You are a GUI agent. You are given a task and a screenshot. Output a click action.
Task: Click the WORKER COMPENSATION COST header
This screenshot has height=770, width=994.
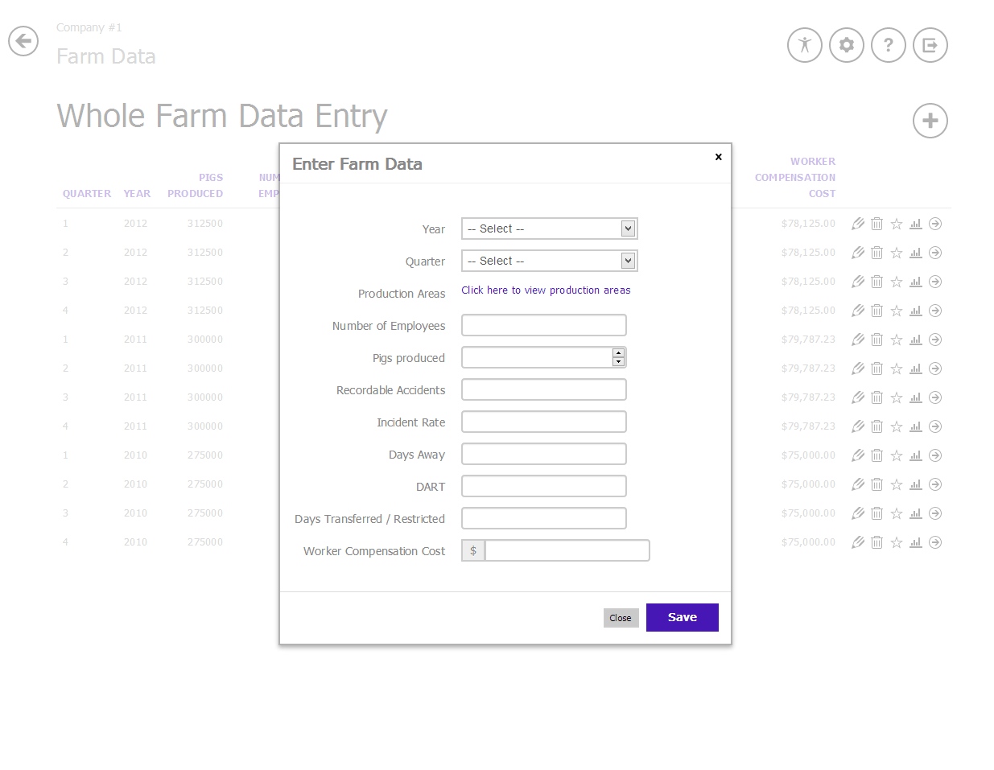point(795,178)
